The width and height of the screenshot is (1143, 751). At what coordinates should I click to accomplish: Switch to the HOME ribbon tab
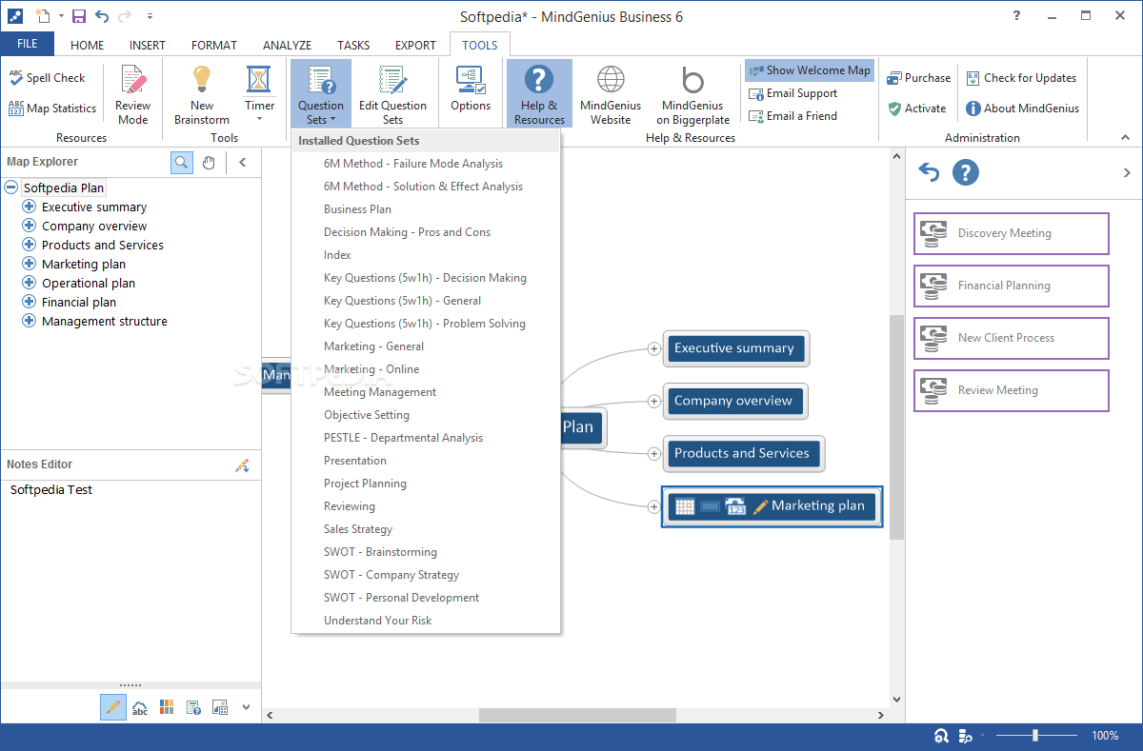(x=88, y=45)
